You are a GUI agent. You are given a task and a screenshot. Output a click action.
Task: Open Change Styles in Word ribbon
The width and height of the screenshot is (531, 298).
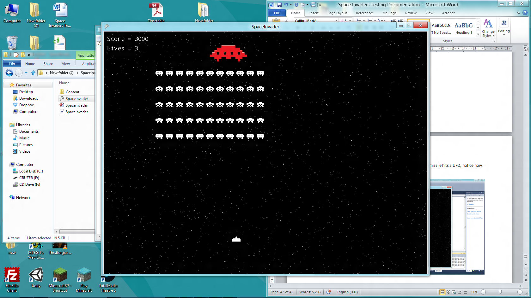click(x=488, y=28)
